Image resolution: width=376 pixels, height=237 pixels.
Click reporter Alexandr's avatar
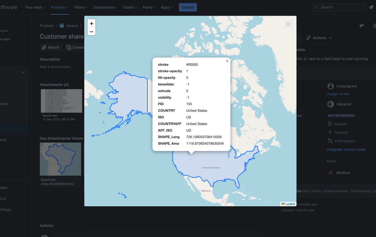(x=331, y=104)
